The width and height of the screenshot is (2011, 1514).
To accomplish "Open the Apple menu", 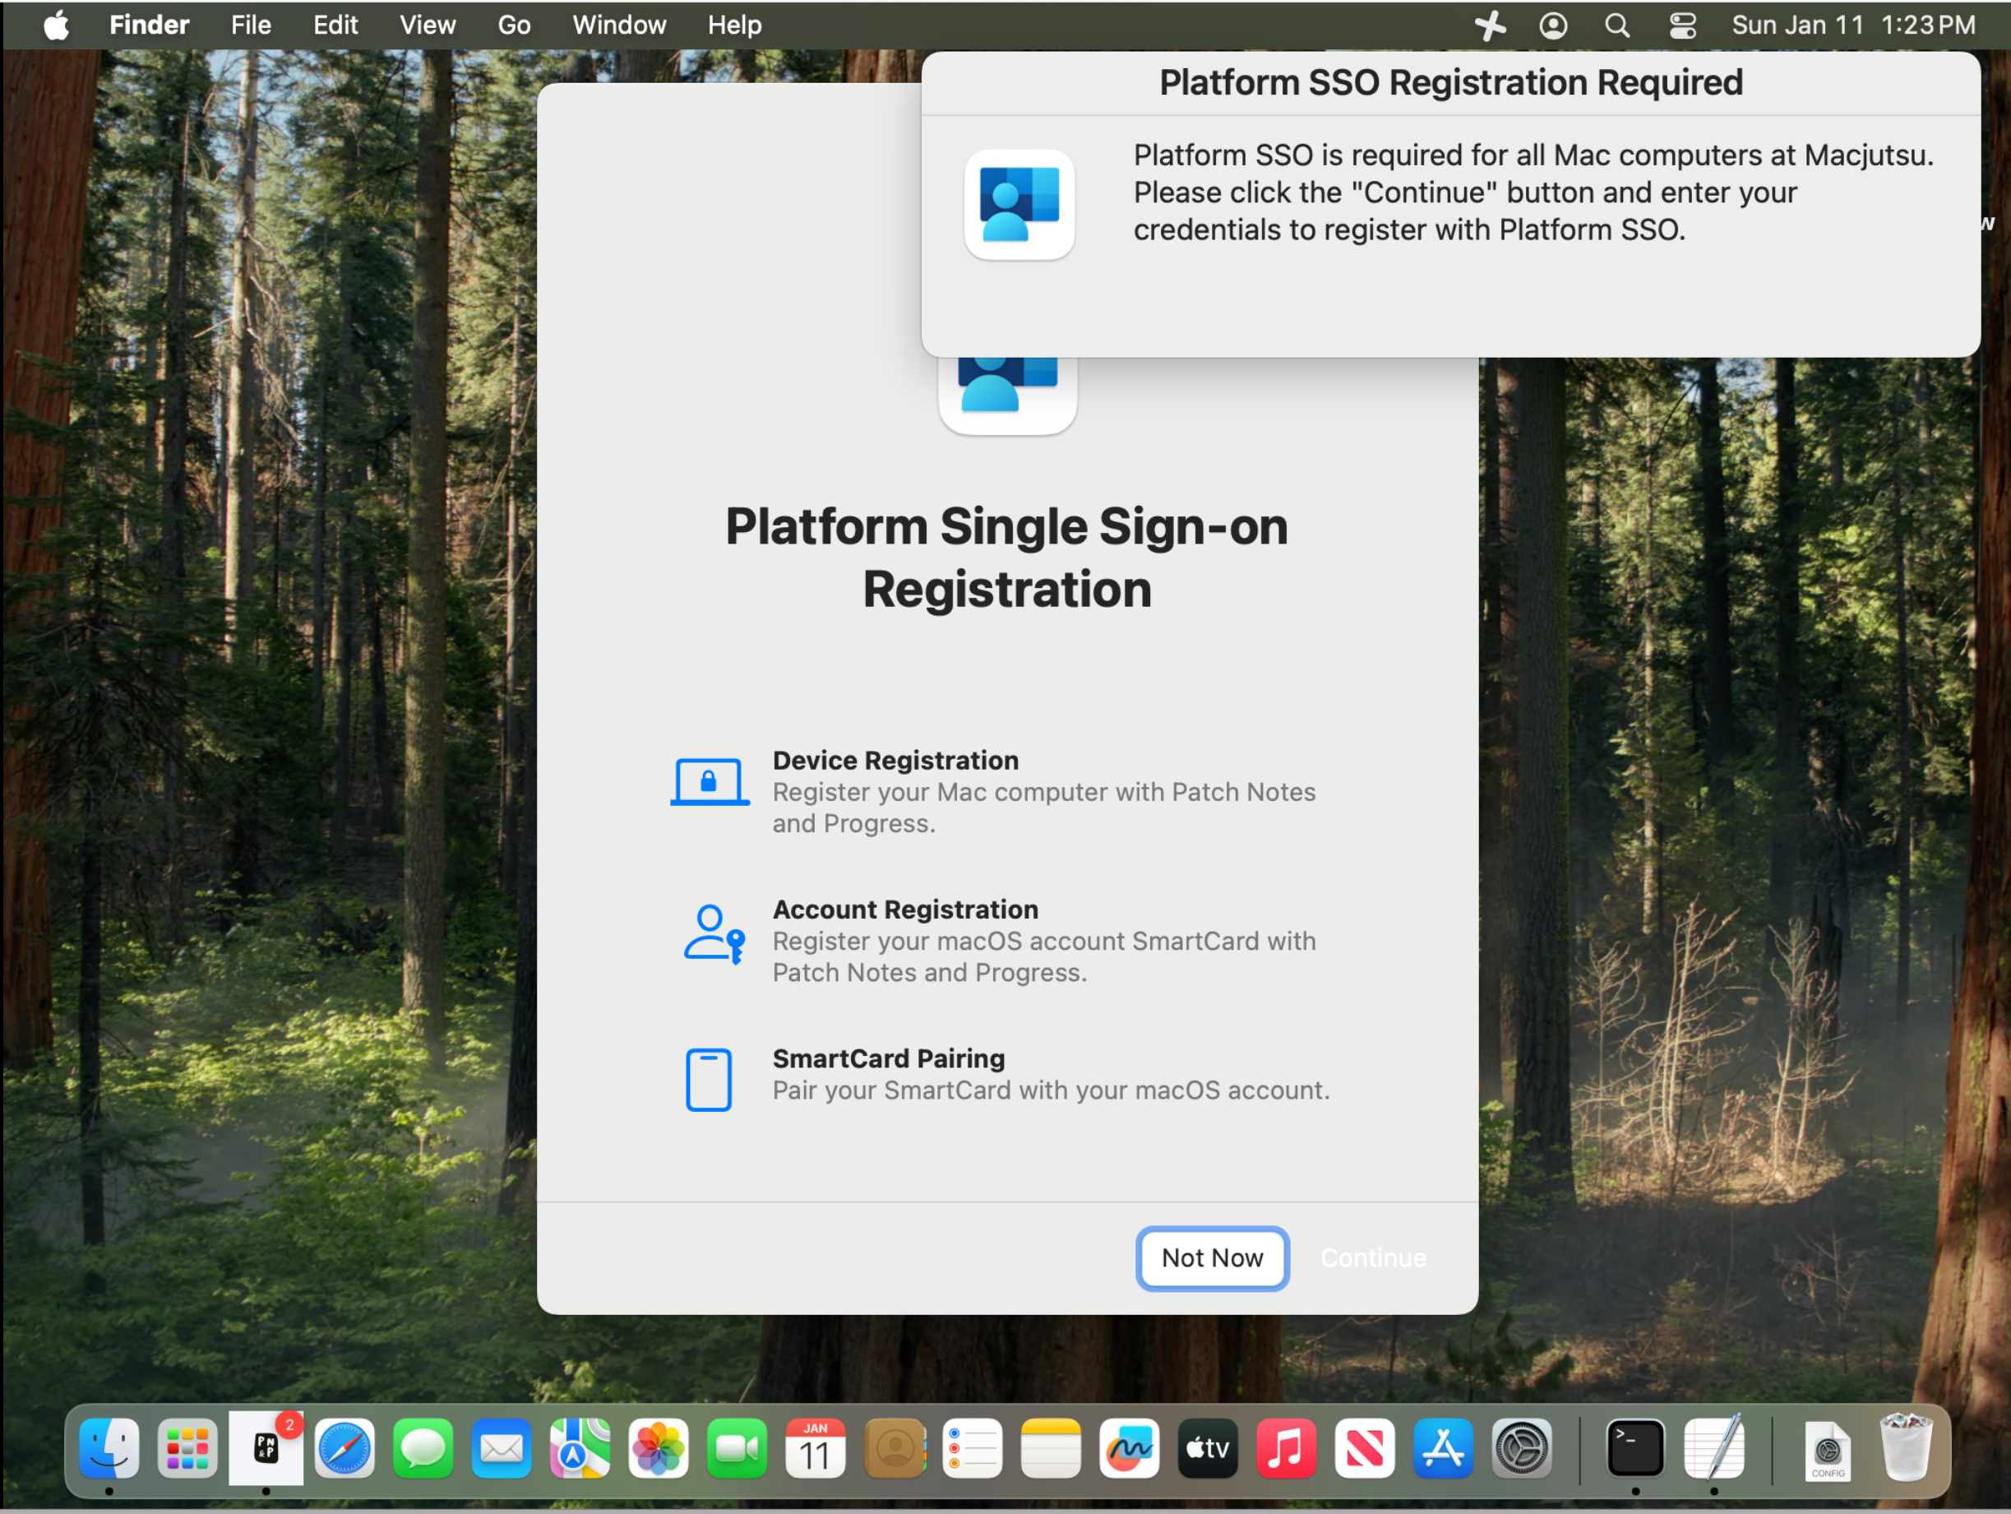I will pos(57,25).
